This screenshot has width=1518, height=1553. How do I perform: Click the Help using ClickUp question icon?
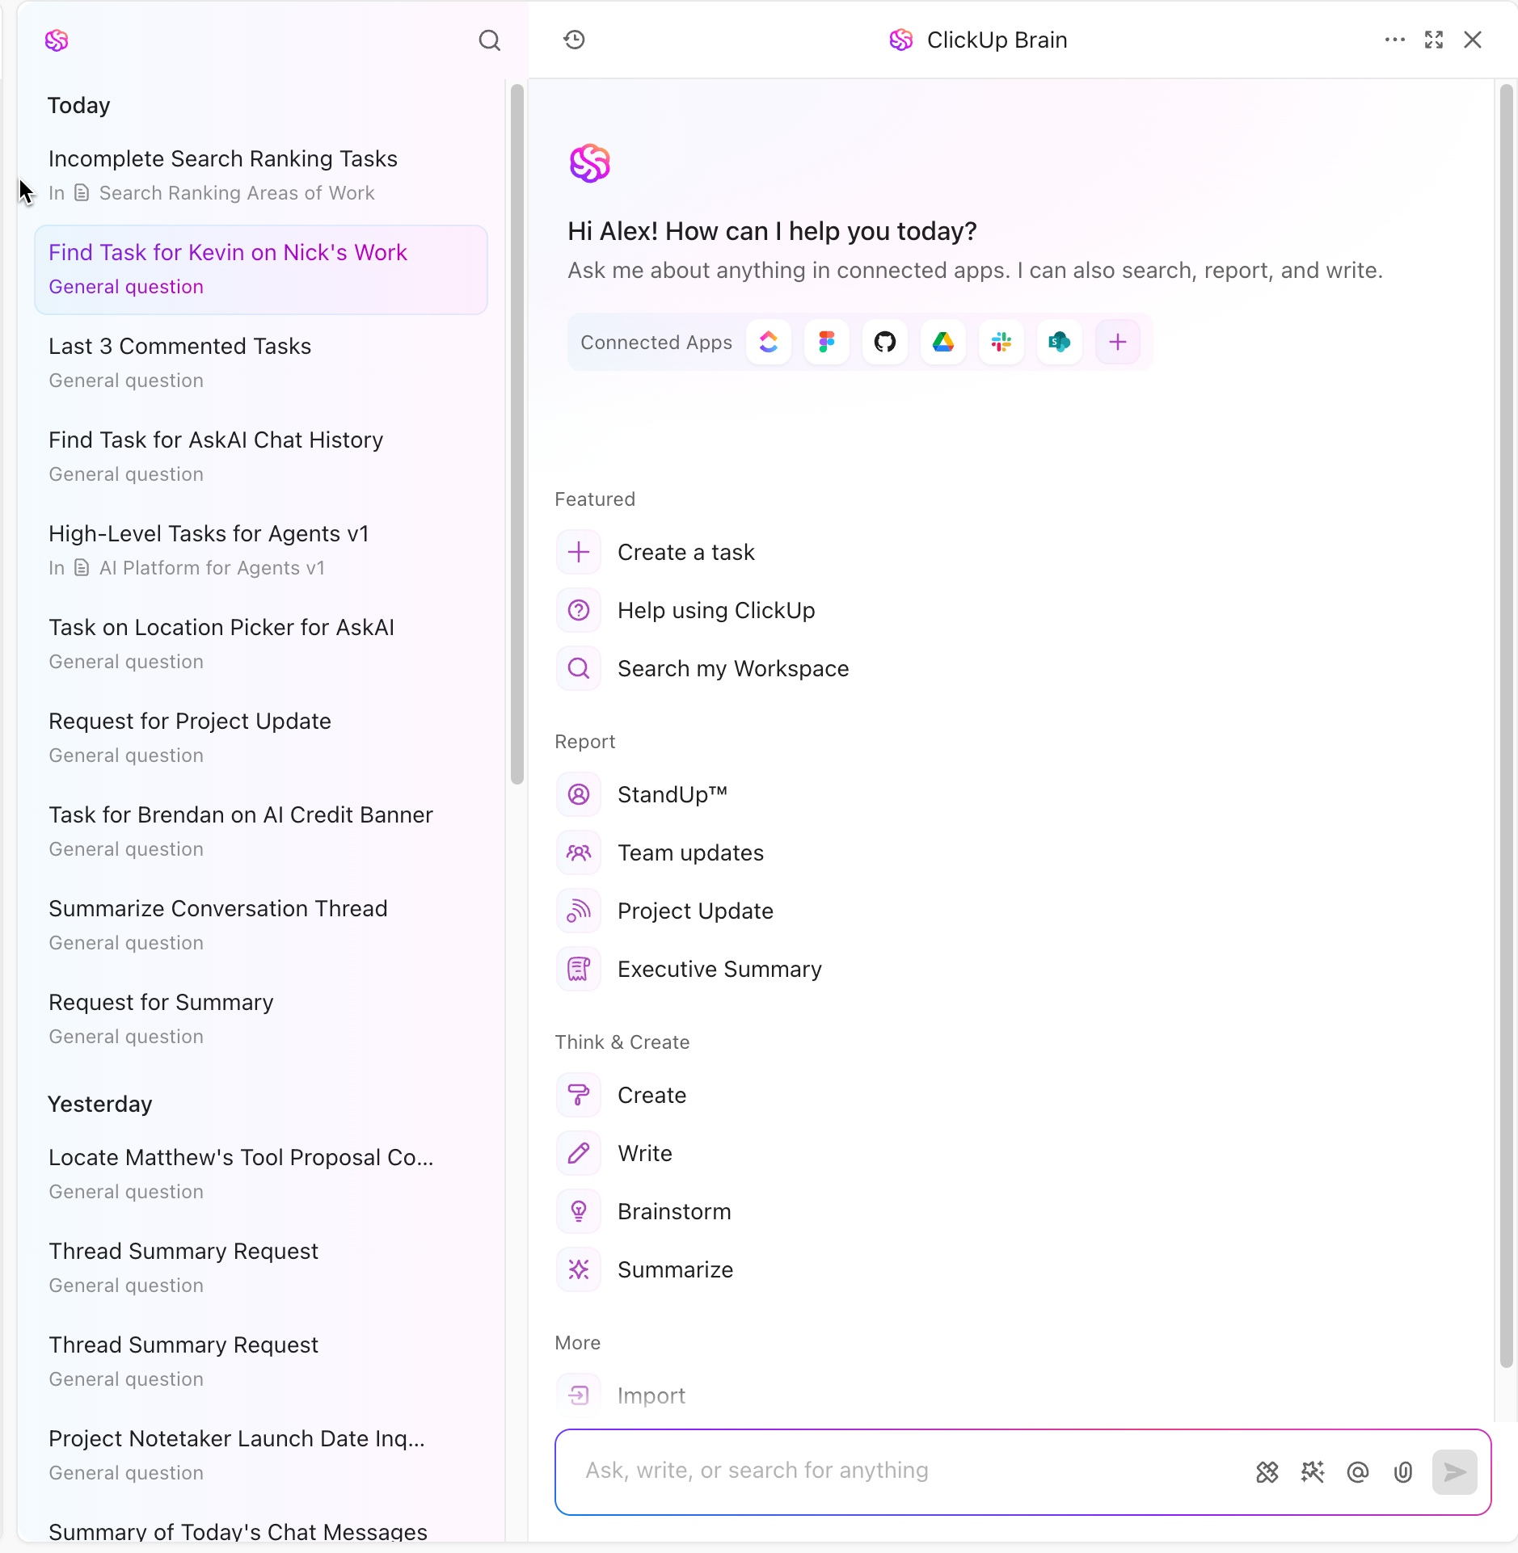(x=579, y=610)
